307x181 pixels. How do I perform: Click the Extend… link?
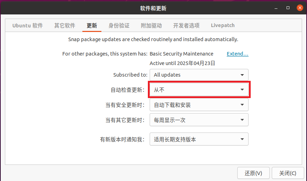coord(238,54)
